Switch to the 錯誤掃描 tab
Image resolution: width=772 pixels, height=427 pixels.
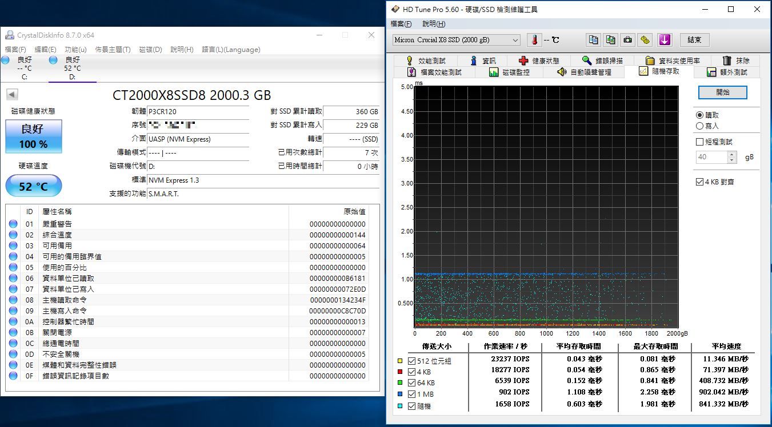click(x=602, y=61)
